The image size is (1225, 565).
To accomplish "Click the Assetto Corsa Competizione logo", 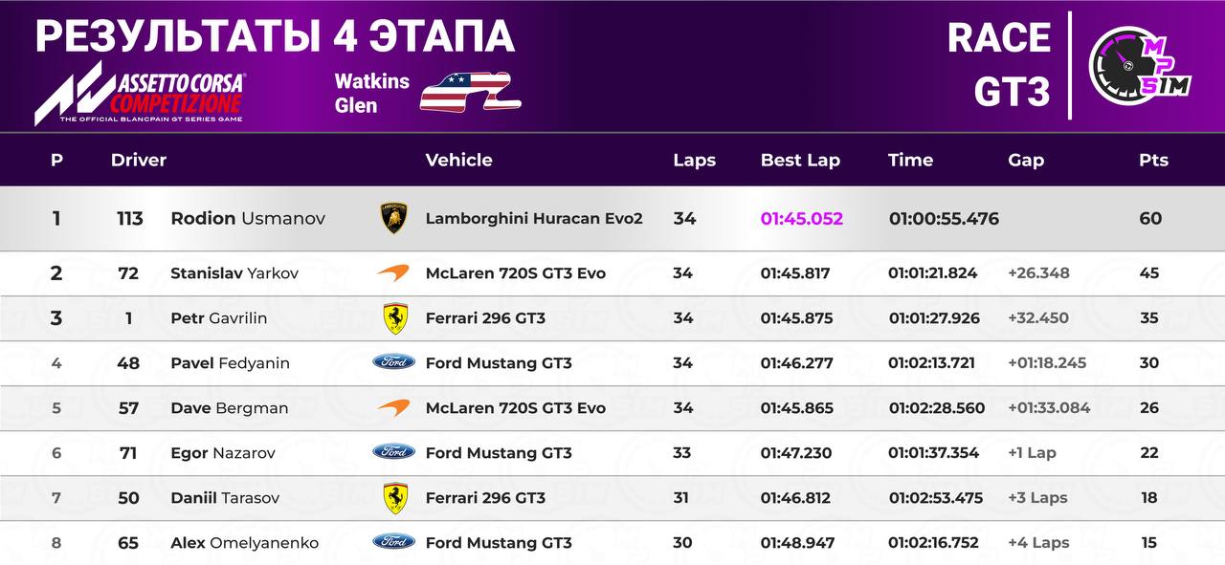I will 139,96.
